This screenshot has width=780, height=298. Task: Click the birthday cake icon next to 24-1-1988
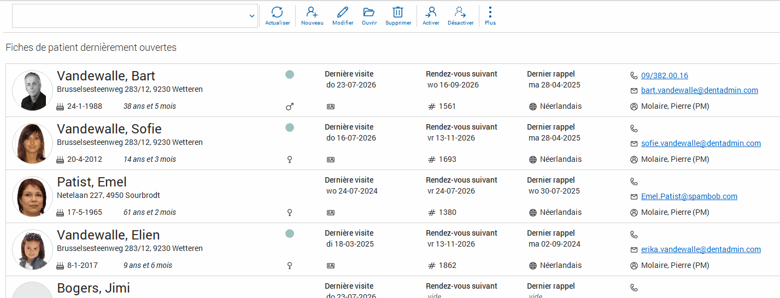[x=60, y=107]
